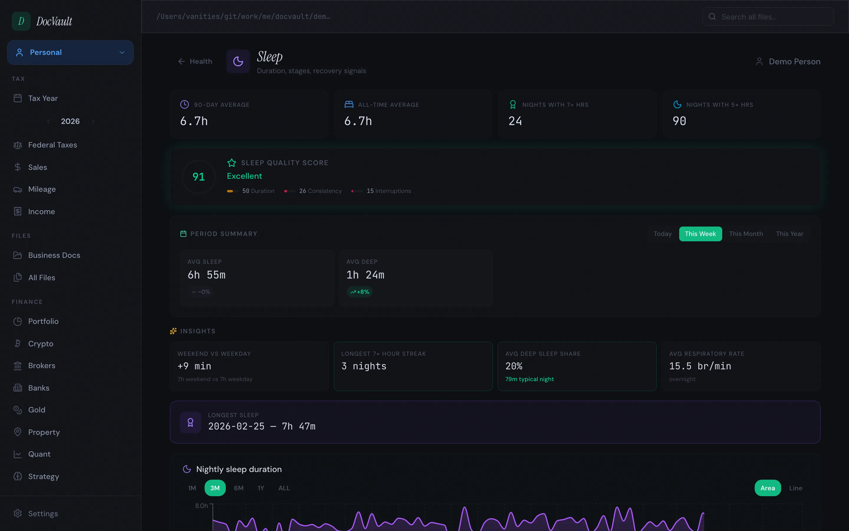Click the Tax Year calendar icon
Screen dimensions: 849x531
tap(18, 98)
